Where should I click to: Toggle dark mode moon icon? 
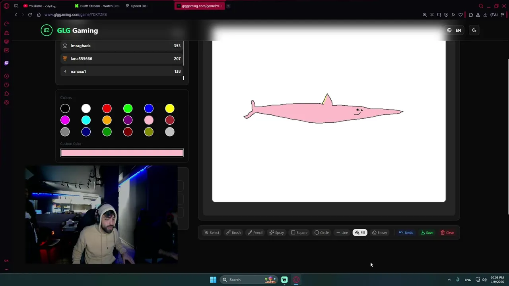[474, 30]
